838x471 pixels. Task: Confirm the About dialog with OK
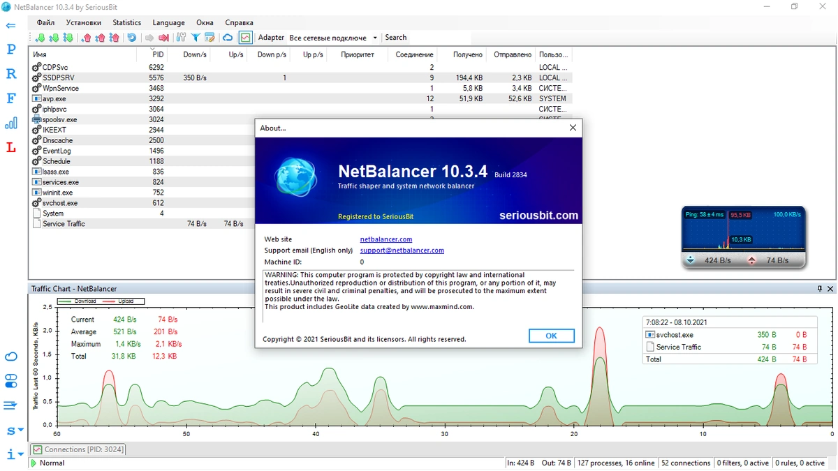pyautogui.click(x=551, y=336)
